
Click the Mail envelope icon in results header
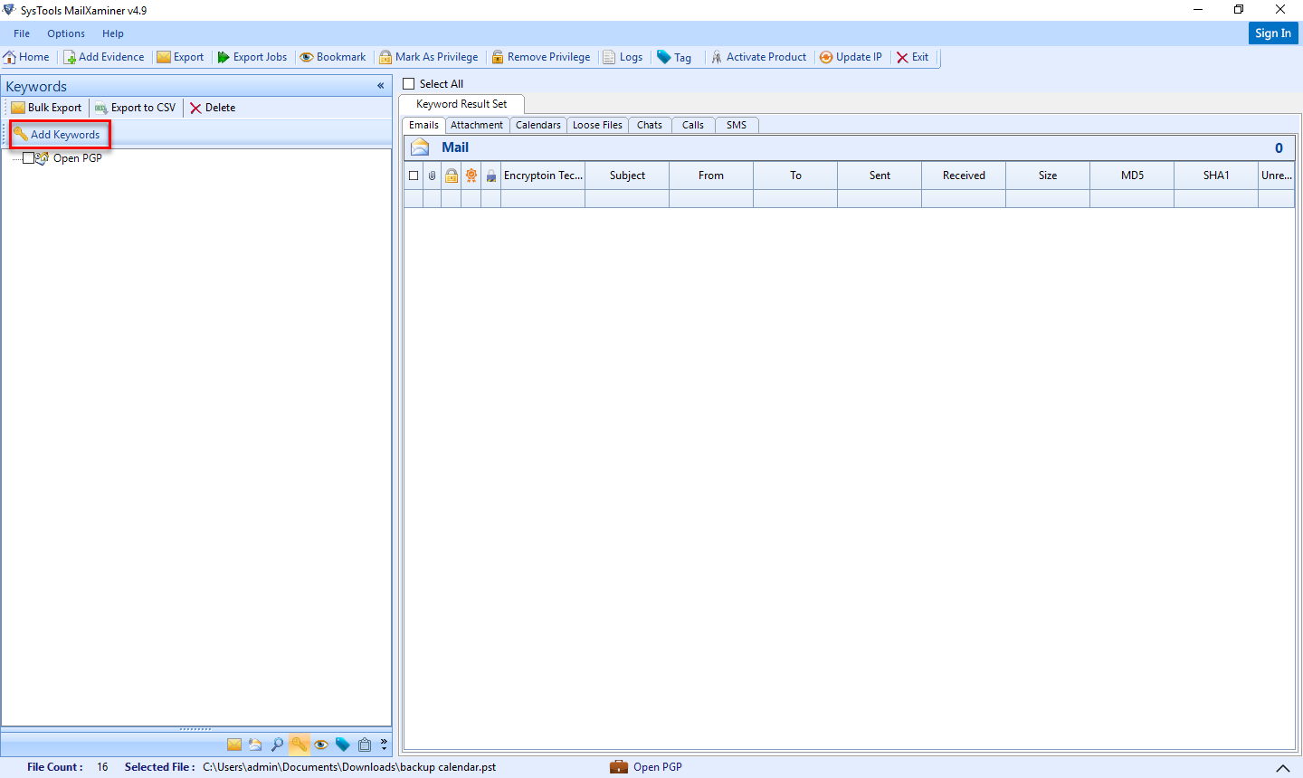pos(420,147)
